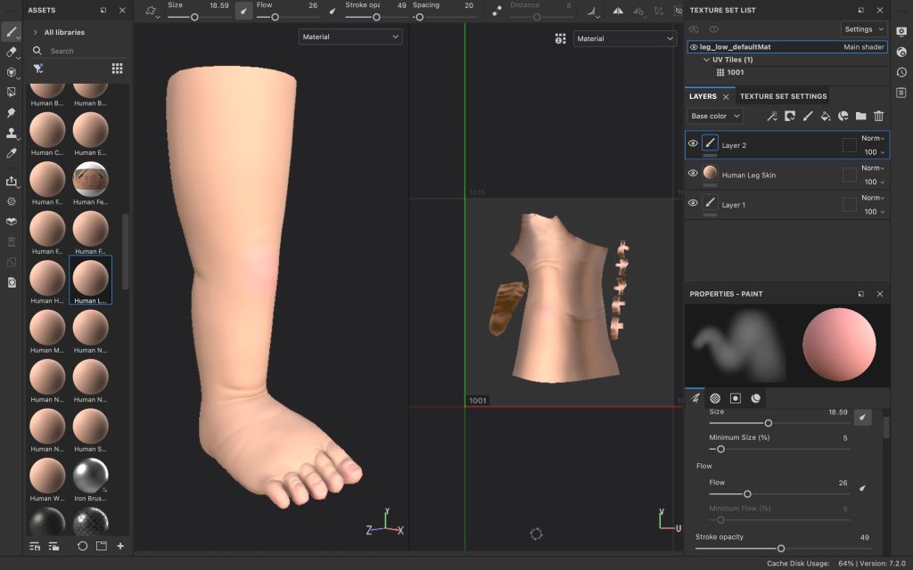
Task: Toggle pen pressure for Size in top bar
Action: 243,11
